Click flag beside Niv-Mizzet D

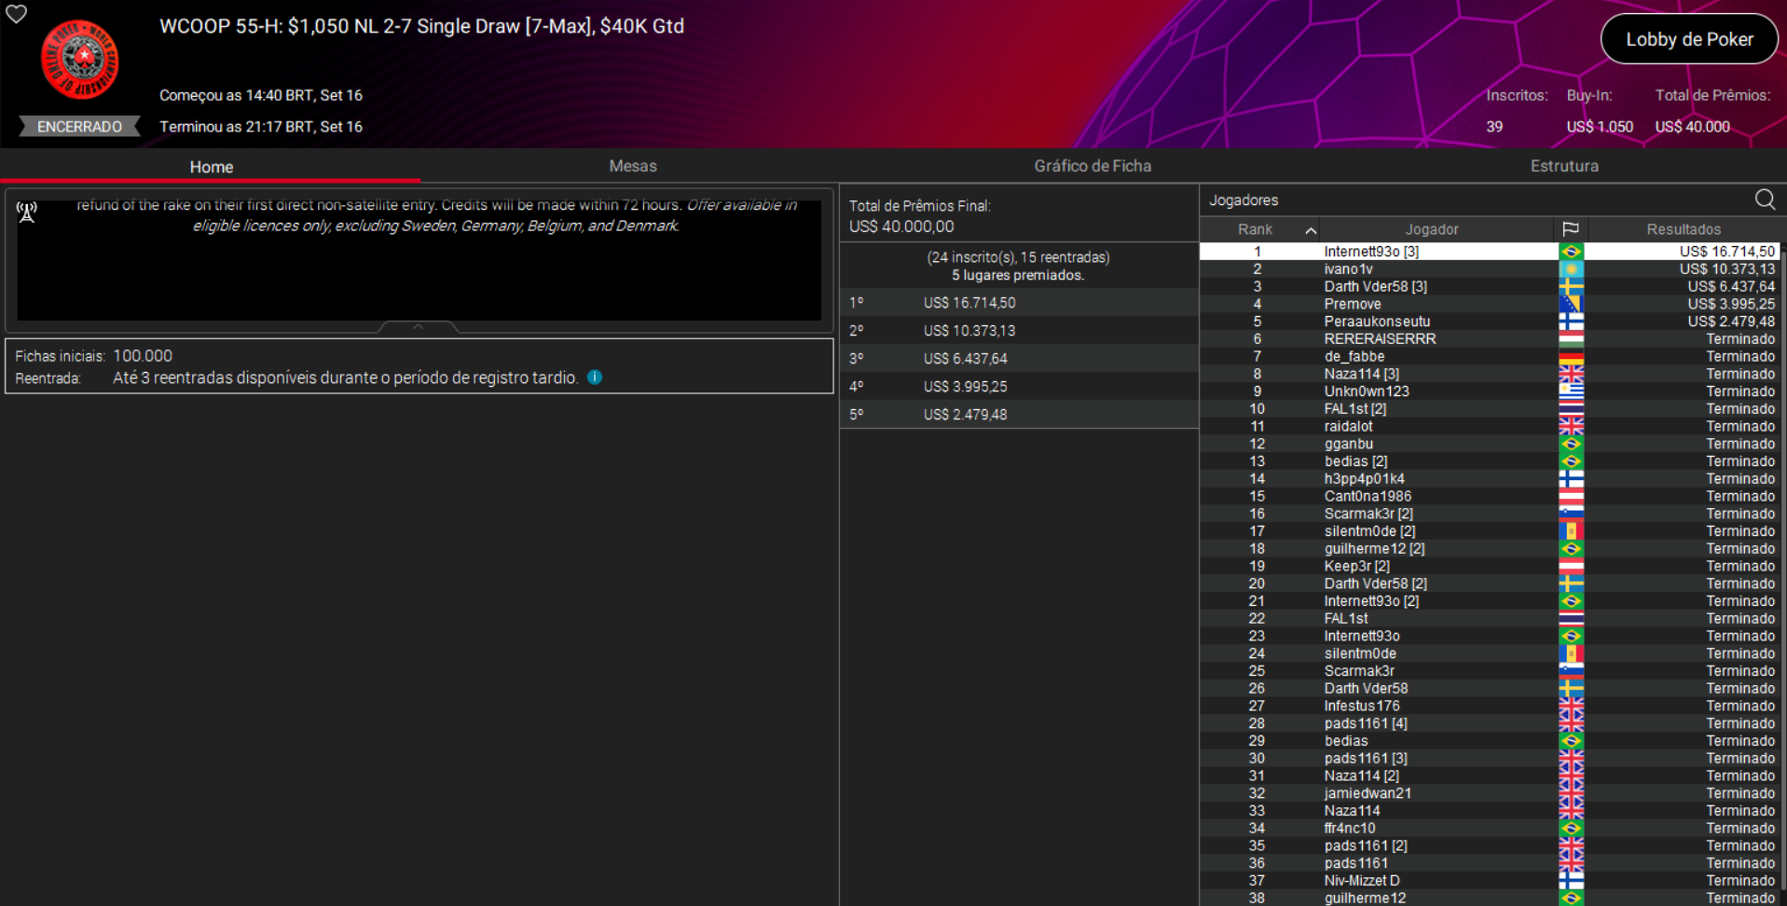(x=1571, y=881)
